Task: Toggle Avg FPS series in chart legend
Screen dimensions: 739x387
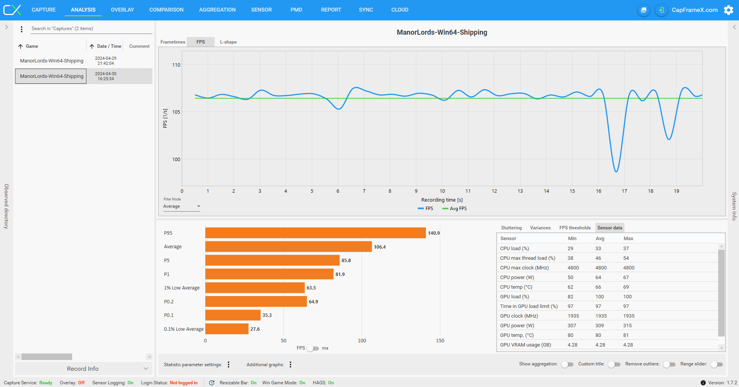Action: click(455, 209)
